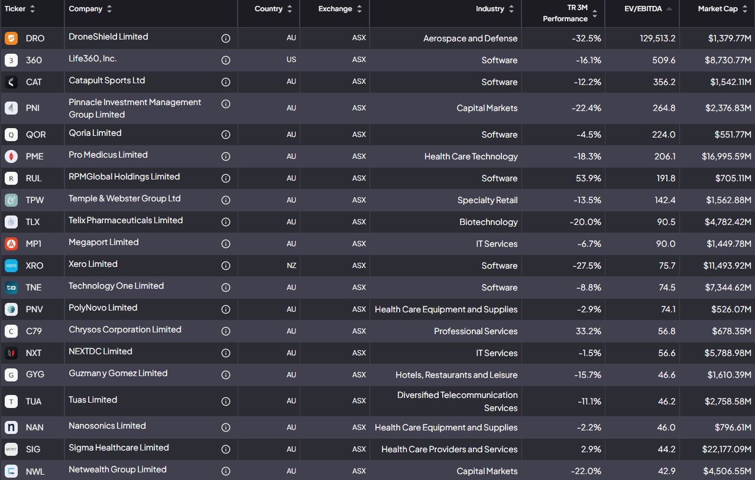Click the Technology One logo icon
Screen dimensions: 755x480
[x=11, y=288]
